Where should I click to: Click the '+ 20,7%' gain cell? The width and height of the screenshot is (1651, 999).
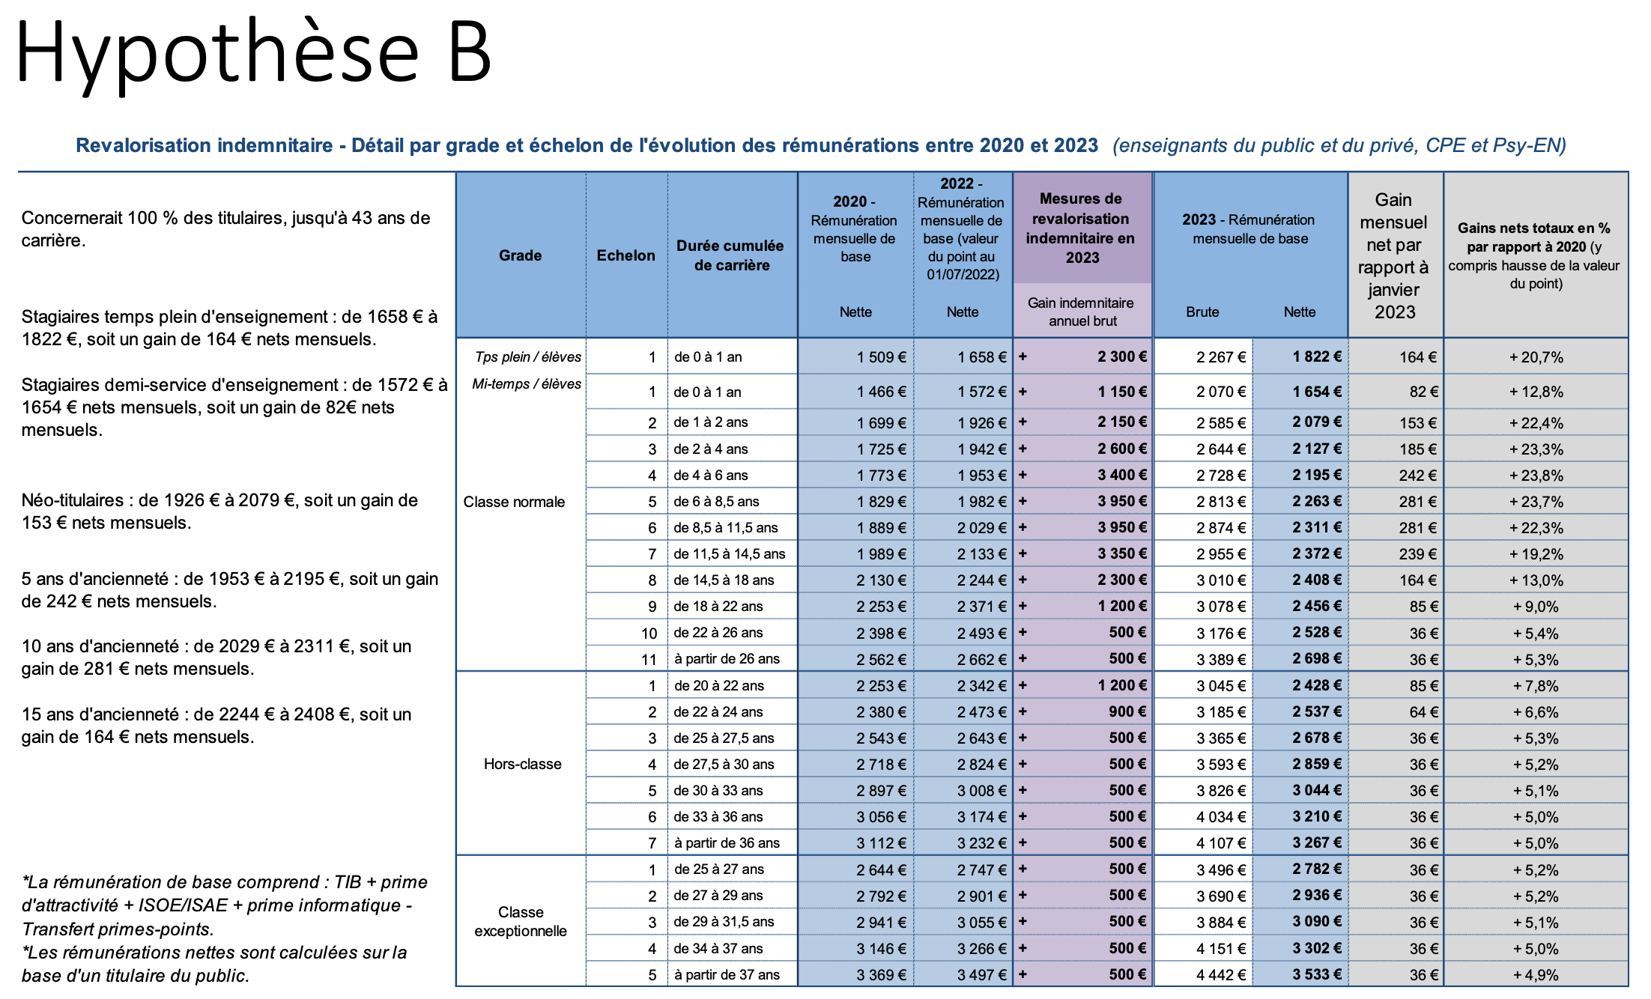point(1536,357)
